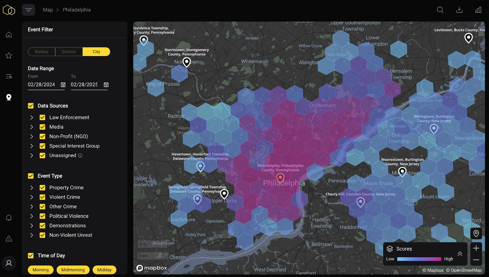Screen dimensions: 489x277
Task: Click the orange Philadelphia map marker
Action: [280, 178]
